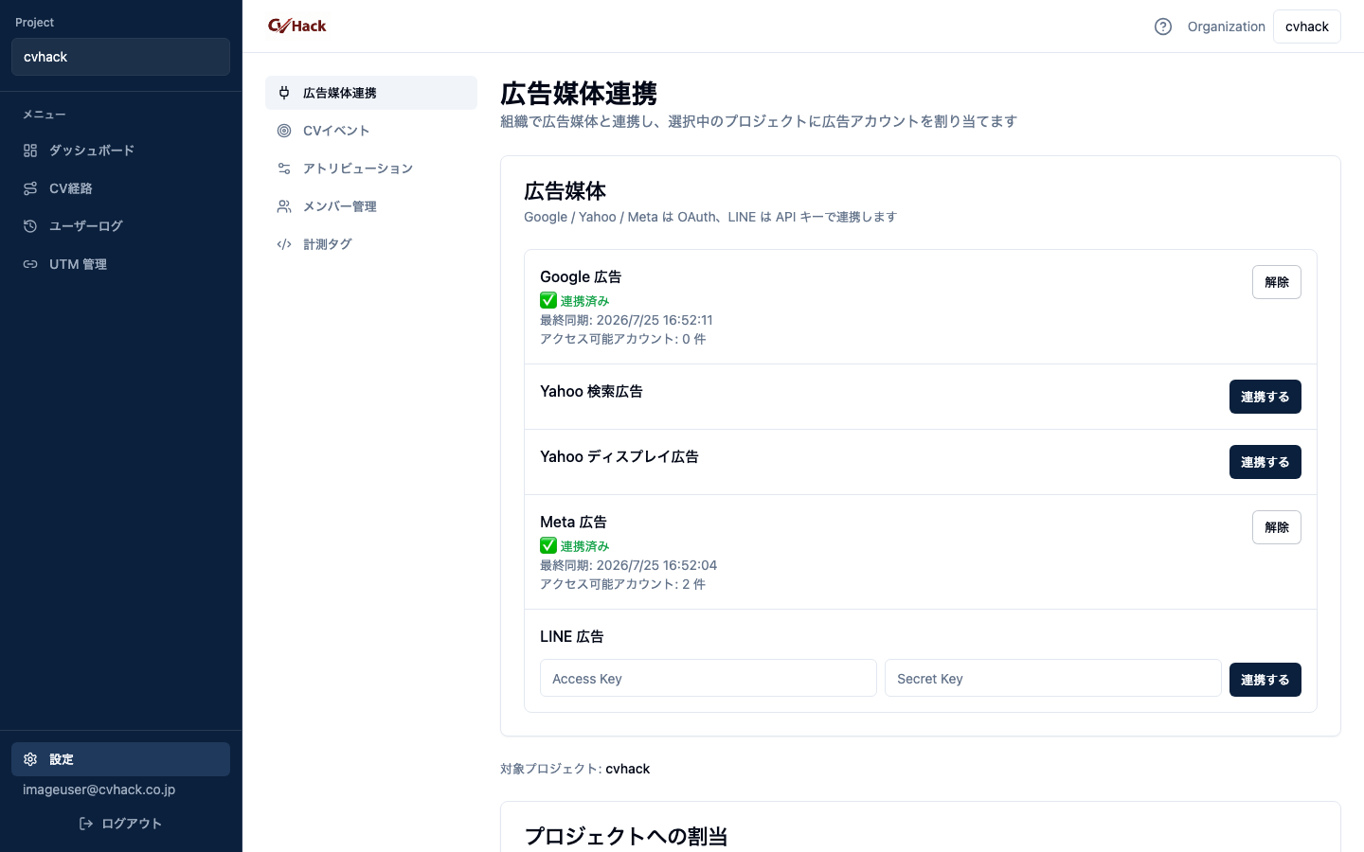Select the 計測タグ settings tab
Viewport: 1364px width, 852px height.
371,244
